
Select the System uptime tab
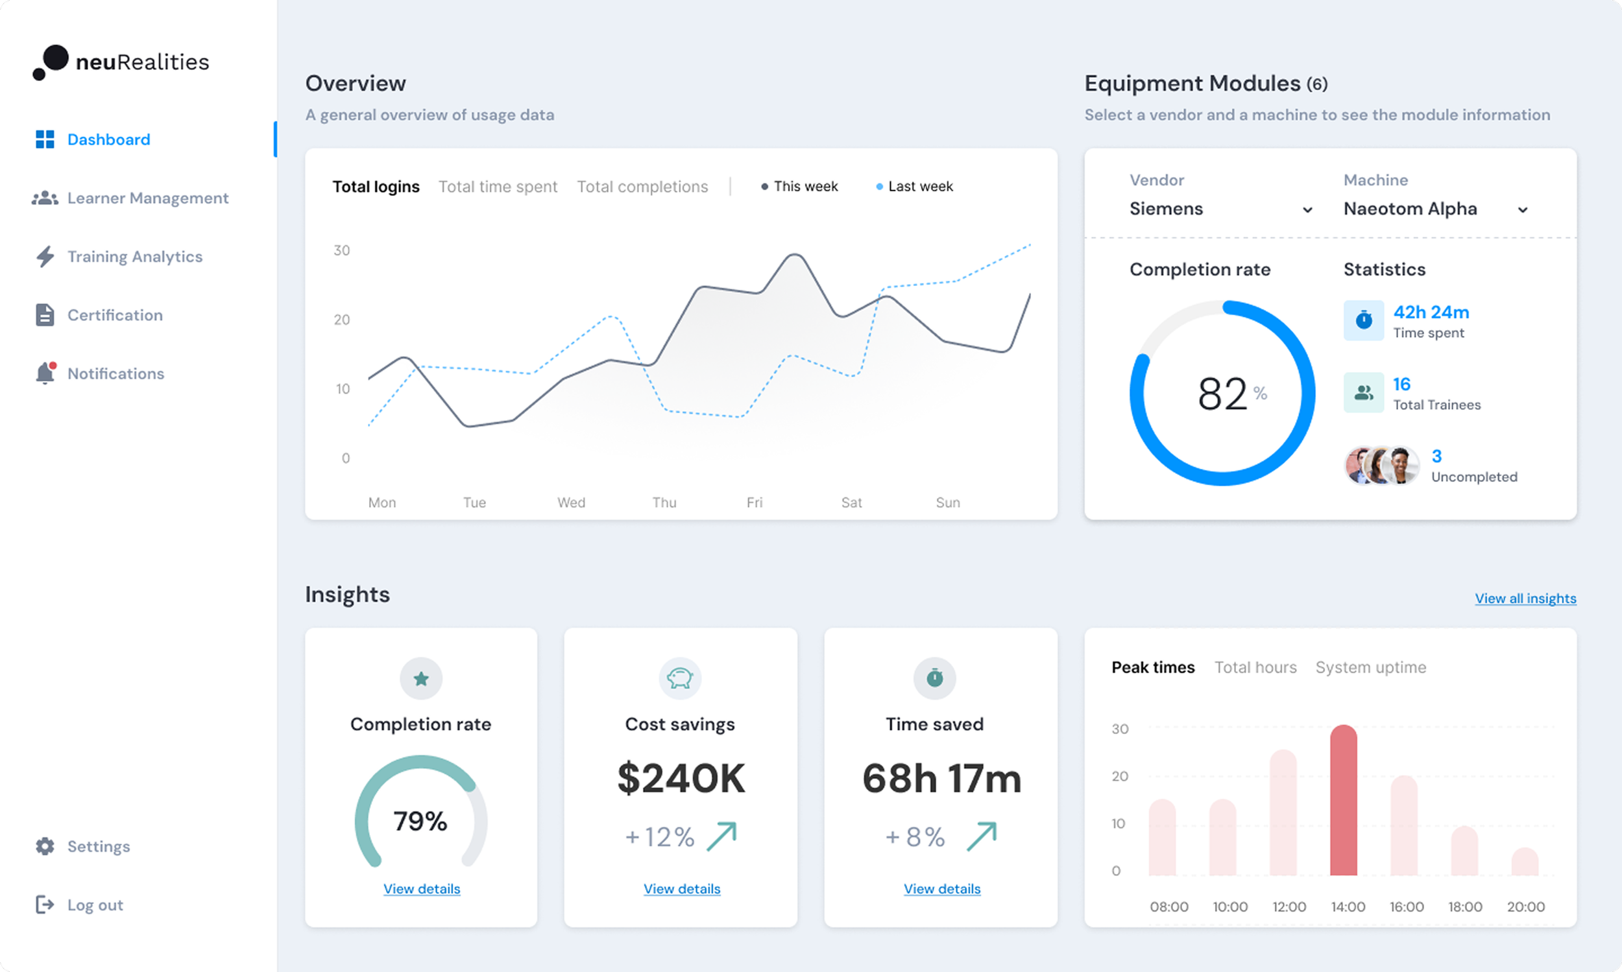point(1370,667)
